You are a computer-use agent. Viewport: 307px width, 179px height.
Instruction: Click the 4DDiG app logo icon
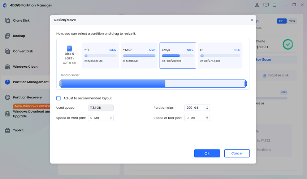coord(5,5)
